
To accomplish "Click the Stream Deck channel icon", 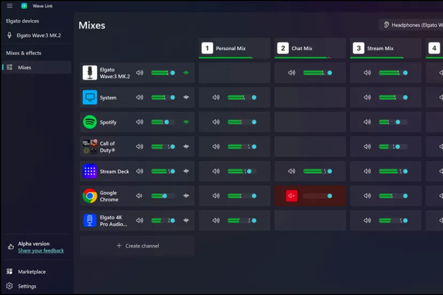I will point(90,171).
